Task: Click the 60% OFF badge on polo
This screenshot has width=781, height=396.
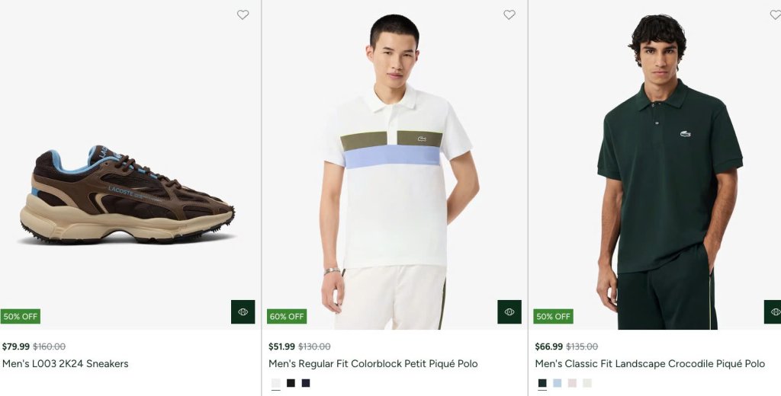Action: [x=287, y=316]
